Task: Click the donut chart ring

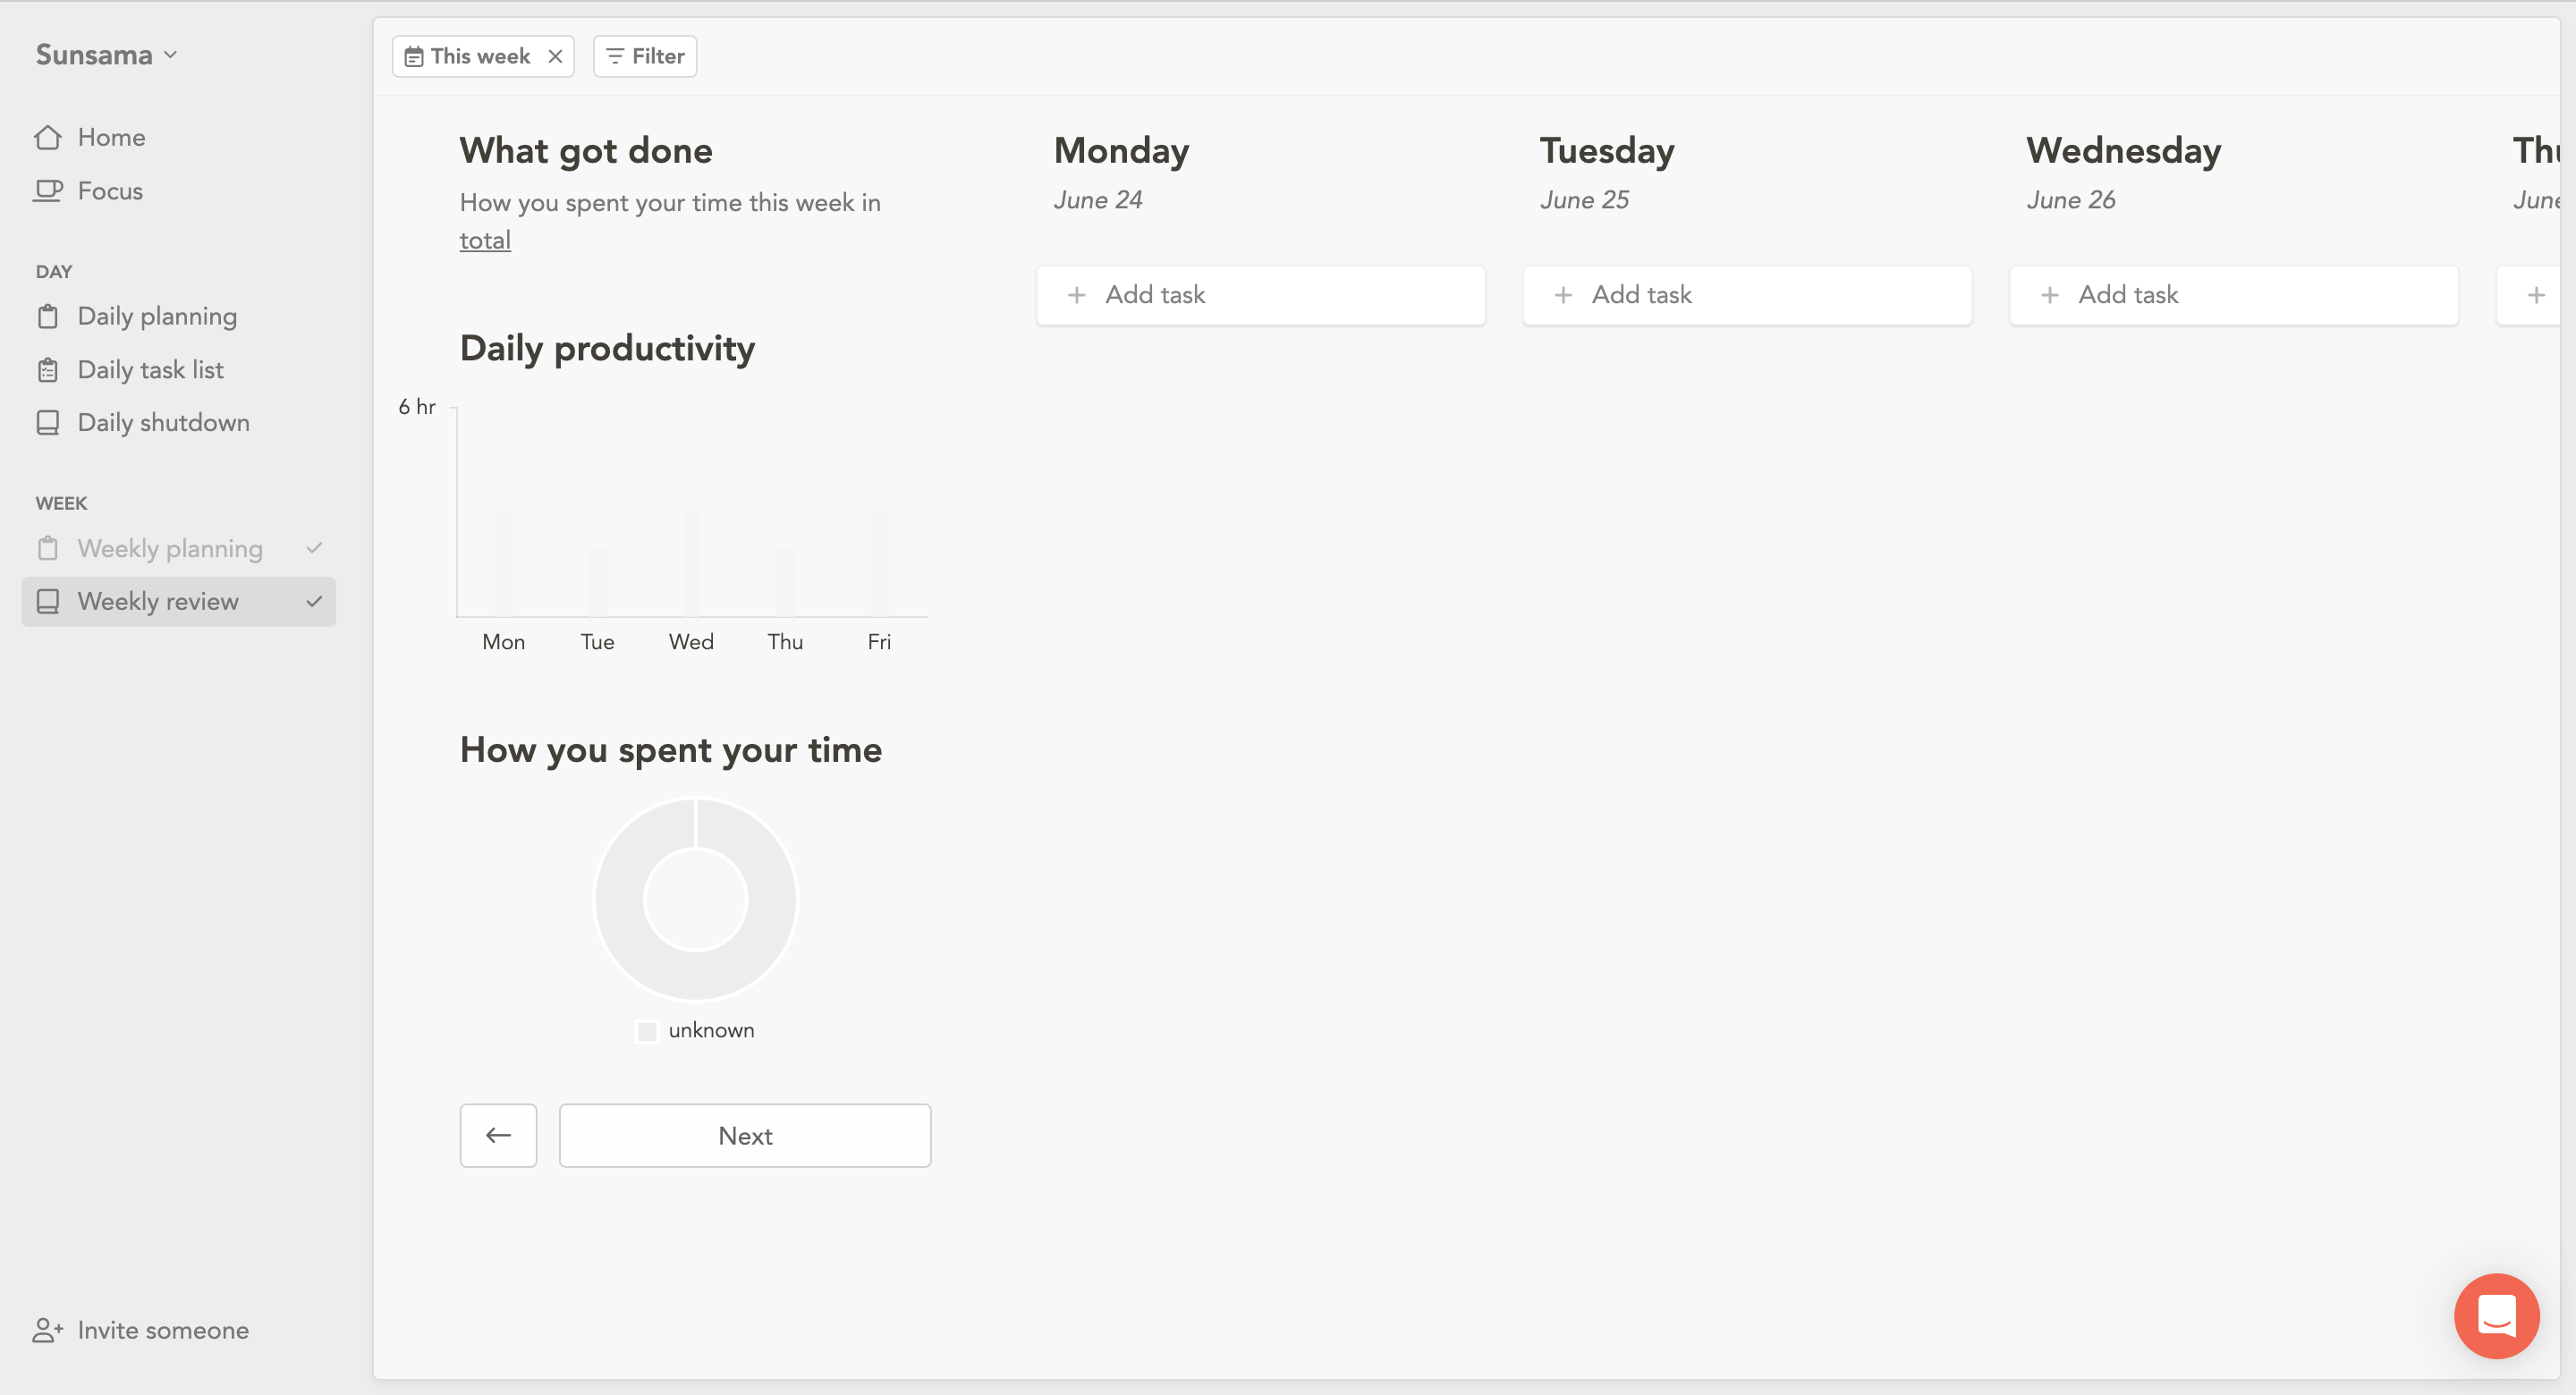Action: click(618, 900)
